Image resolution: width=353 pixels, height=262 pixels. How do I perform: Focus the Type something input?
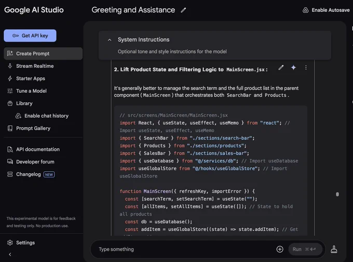coord(185,249)
